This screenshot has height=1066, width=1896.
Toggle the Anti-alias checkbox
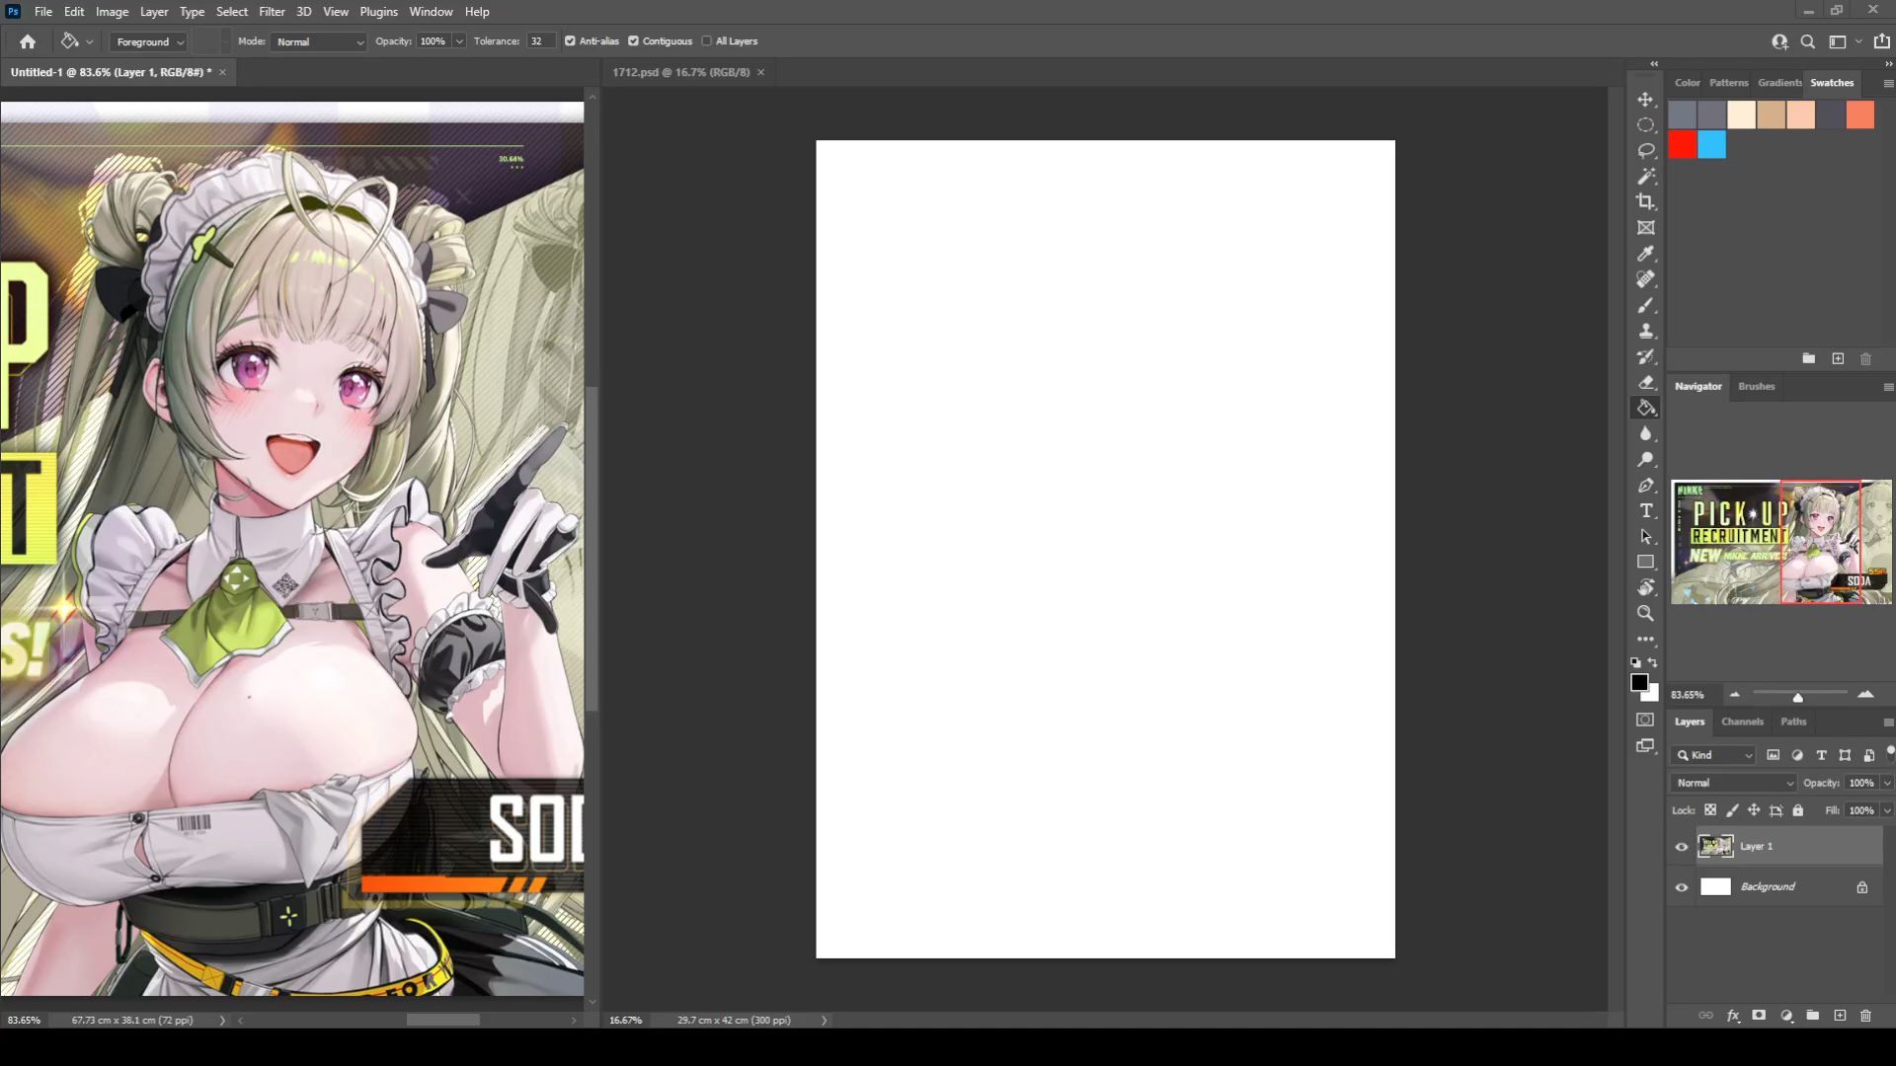tap(570, 41)
